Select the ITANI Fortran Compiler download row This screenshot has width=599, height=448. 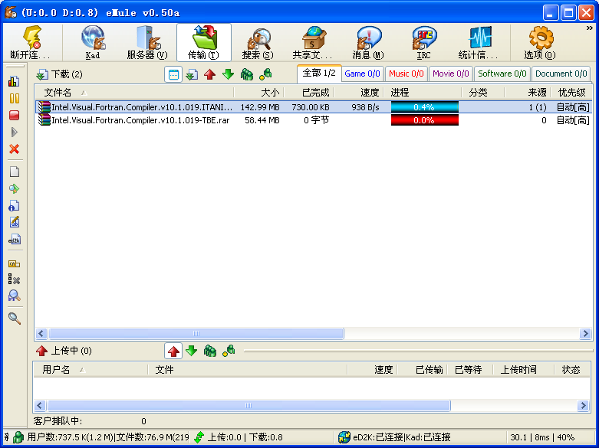(x=313, y=107)
